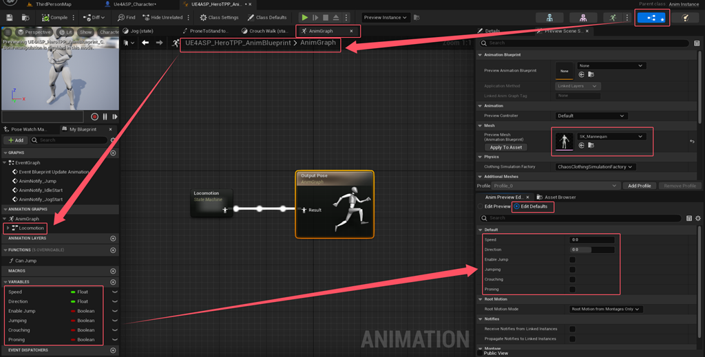Click the Find magnifier toolbar item

127,17
